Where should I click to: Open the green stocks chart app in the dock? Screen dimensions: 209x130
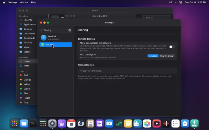(119, 124)
